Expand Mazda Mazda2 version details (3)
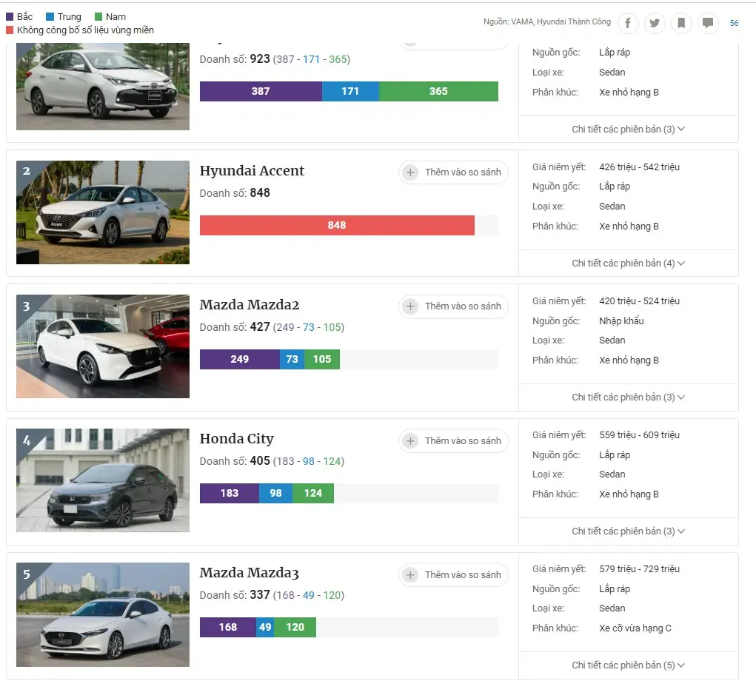Image resolution: width=756 pixels, height=681 pixels. tap(628, 397)
